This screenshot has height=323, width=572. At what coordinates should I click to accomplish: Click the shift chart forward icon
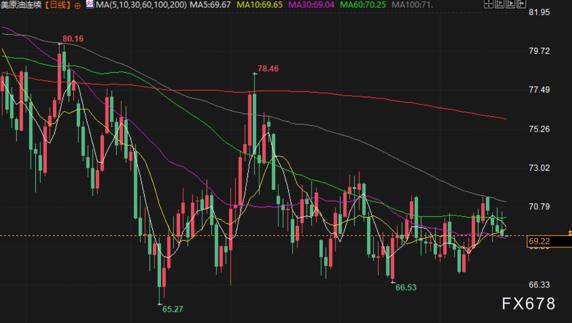[x=511, y=4]
